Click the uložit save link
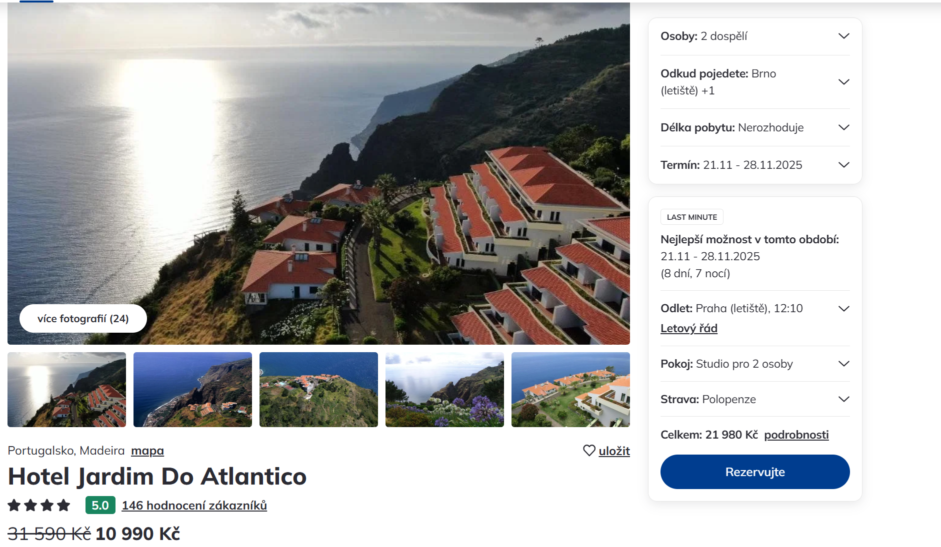941x547 pixels. pyautogui.click(x=614, y=451)
